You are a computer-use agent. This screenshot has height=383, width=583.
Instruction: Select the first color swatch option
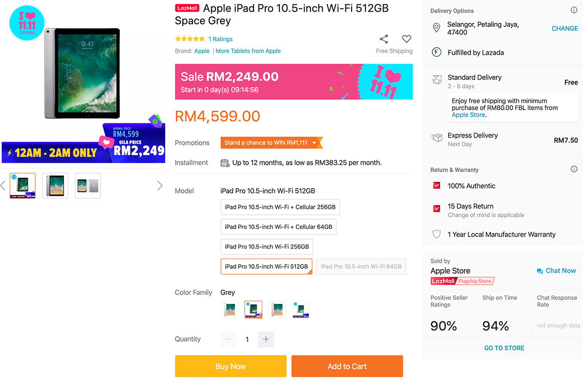coord(229,310)
